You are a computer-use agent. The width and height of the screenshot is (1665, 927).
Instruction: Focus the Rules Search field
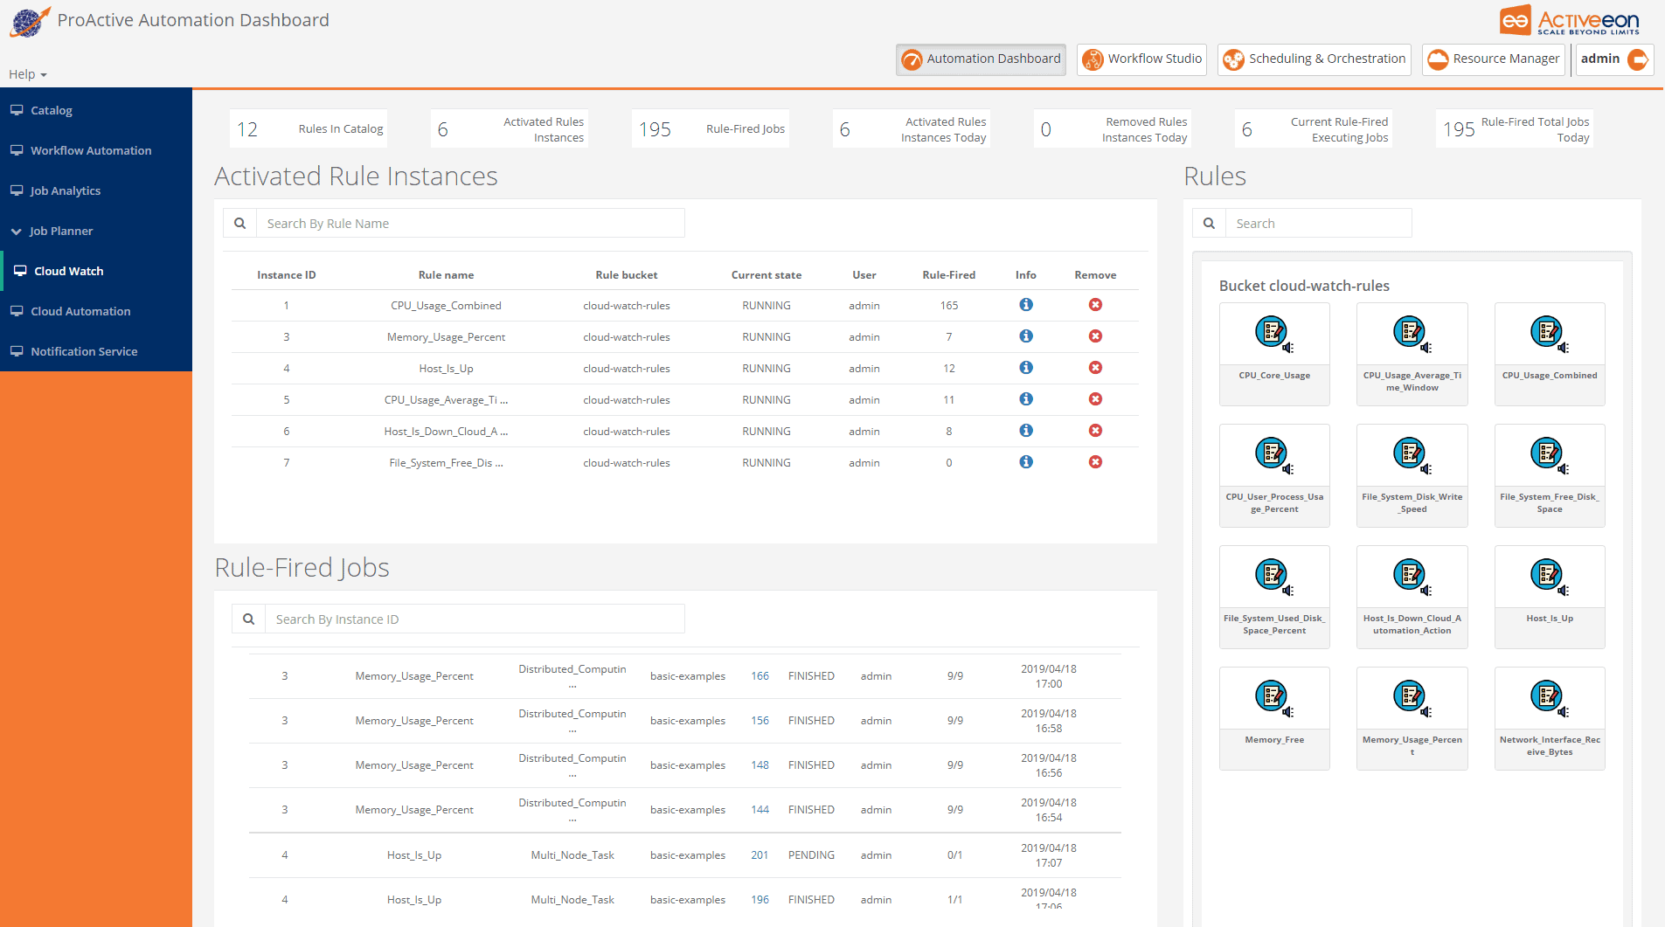(1319, 224)
